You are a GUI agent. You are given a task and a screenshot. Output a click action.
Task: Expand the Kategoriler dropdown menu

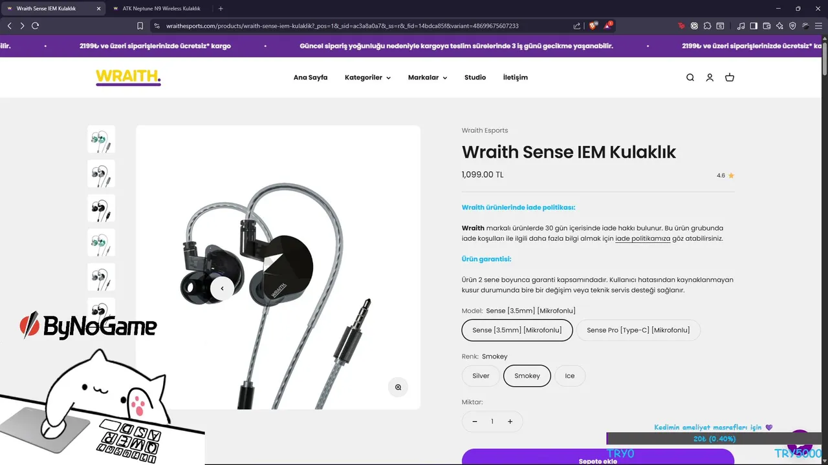(x=367, y=77)
